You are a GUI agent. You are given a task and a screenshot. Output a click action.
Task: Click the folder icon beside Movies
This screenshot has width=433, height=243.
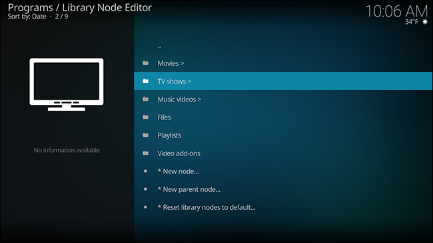point(145,63)
